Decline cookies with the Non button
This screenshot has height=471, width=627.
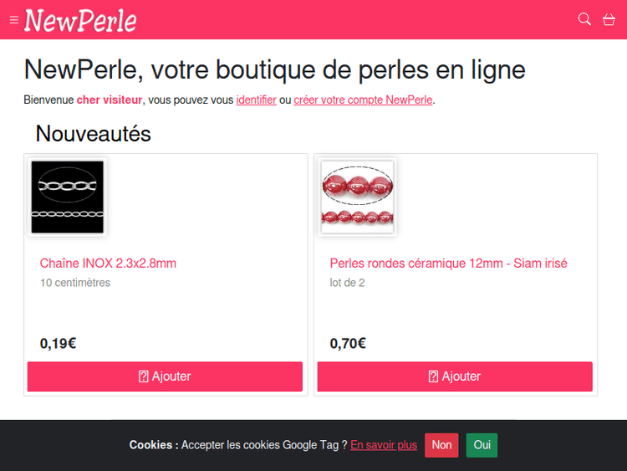[x=441, y=445]
